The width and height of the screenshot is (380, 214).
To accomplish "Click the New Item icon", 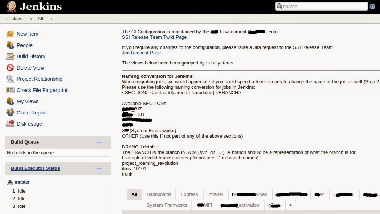I will point(10,34).
